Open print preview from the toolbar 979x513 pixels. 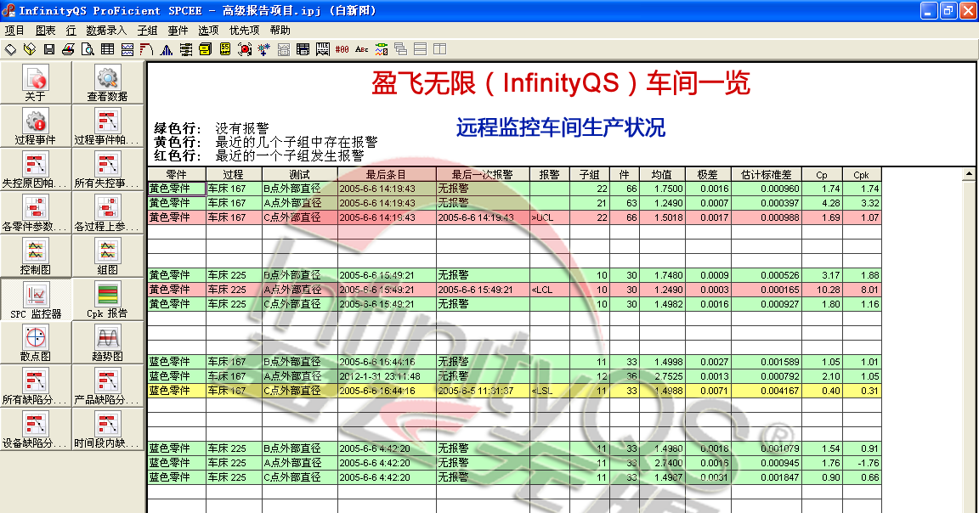[x=88, y=49]
